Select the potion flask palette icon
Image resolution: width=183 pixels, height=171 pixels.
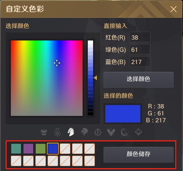tap(57, 132)
